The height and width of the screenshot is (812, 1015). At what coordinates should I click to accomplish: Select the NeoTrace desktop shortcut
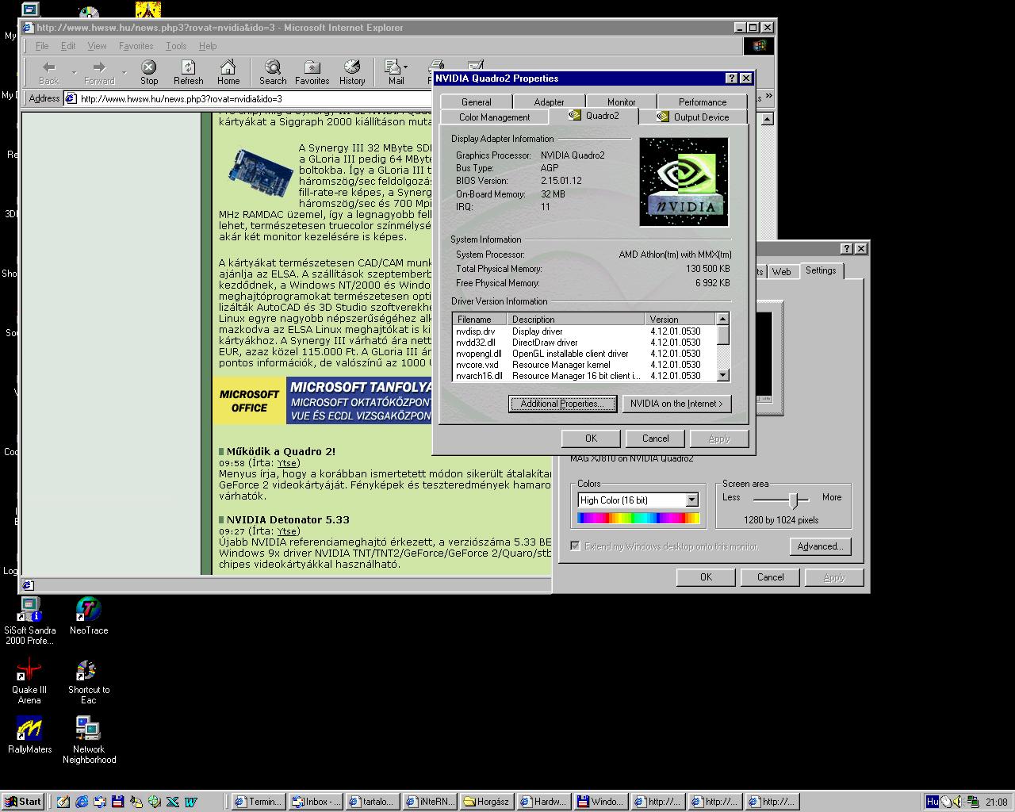[x=89, y=616]
